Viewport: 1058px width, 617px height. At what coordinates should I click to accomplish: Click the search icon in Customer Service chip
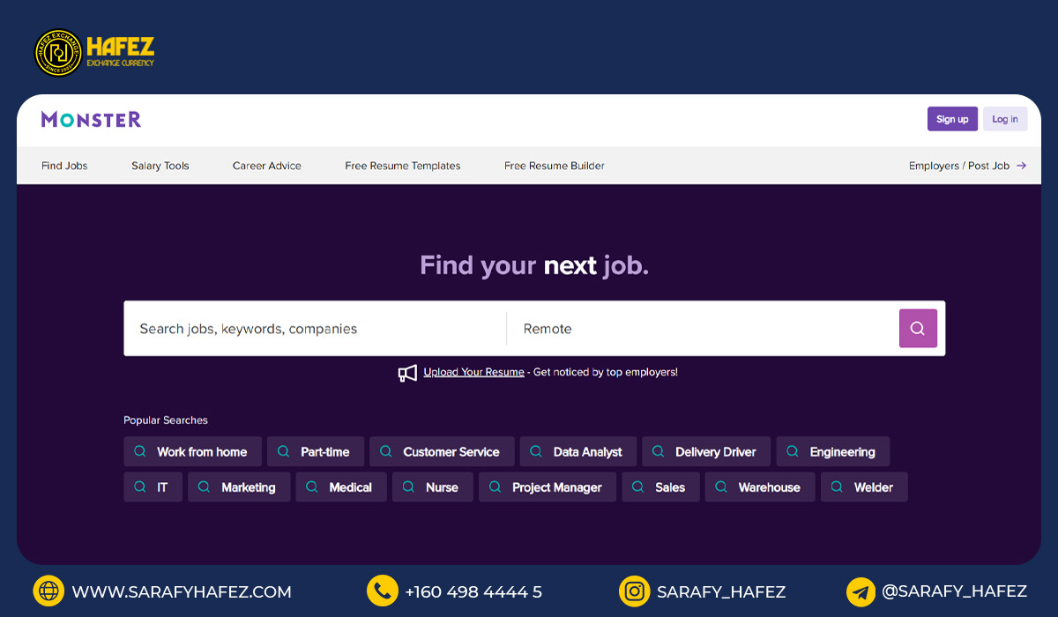[385, 451]
